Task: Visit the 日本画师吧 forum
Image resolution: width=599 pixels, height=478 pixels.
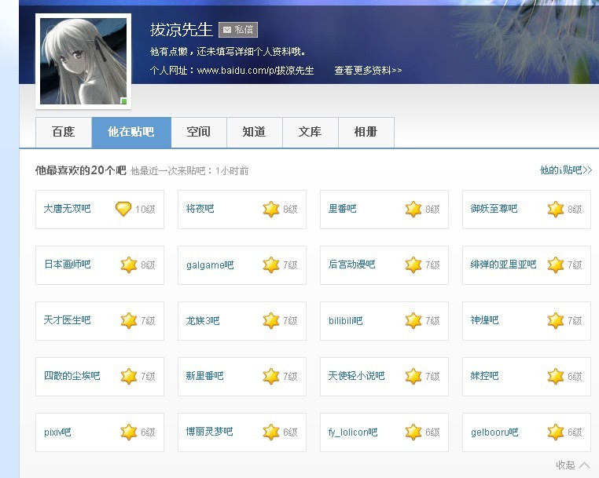Action: pos(68,265)
